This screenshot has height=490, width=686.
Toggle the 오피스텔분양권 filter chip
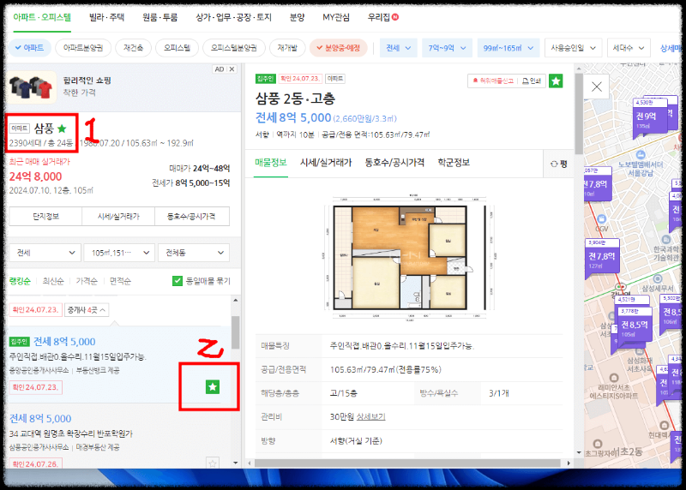click(234, 48)
